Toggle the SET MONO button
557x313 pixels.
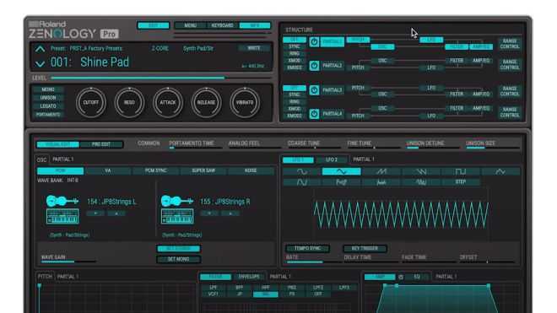tap(179, 259)
